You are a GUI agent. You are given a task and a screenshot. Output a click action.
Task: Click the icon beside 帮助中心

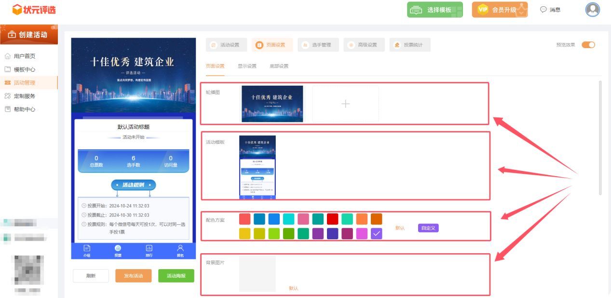coord(8,109)
